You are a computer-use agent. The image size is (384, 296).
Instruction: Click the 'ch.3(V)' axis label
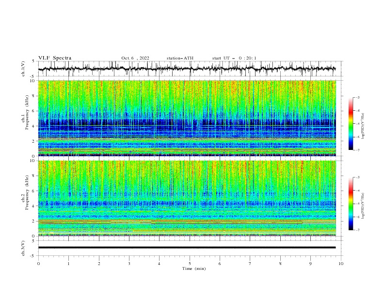pos(23,248)
